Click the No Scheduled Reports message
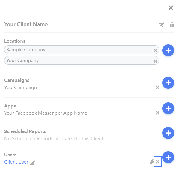179x171 pixels. [54, 139]
